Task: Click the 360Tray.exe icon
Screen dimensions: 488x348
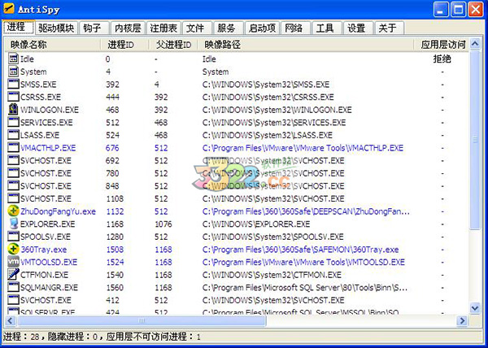Action: [13, 250]
